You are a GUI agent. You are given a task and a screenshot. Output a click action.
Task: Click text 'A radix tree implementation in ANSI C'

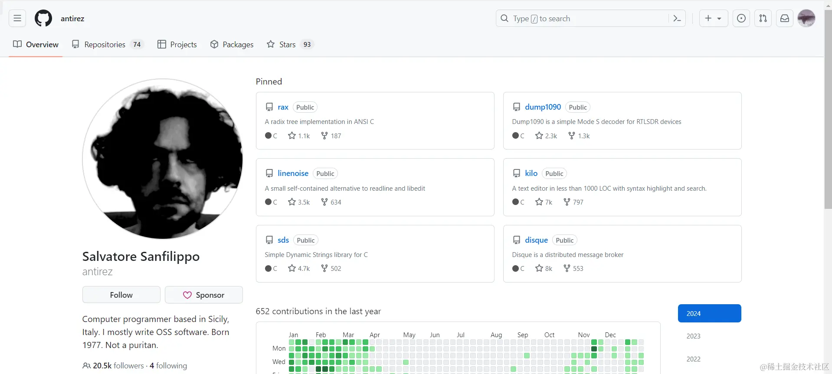pos(319,122)
